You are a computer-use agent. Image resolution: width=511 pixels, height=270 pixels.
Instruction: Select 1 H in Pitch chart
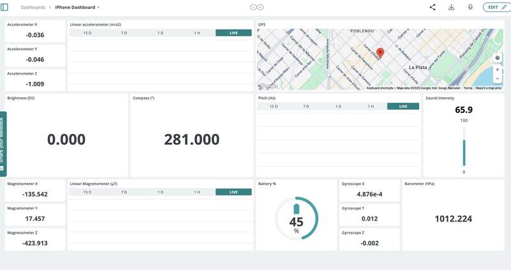coord(371,106)
